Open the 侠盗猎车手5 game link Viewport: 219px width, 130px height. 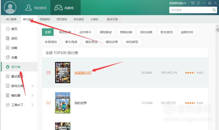[83, 73]
